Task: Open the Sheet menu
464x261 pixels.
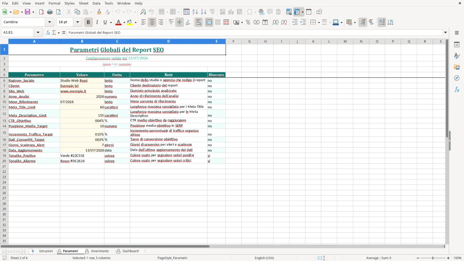Action: 84,3
